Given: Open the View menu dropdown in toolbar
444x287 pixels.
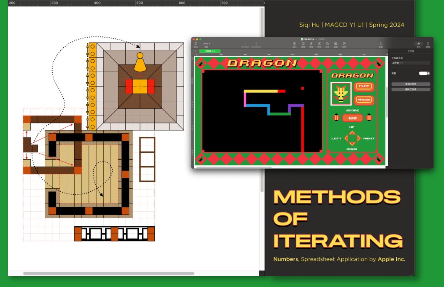Looking at the screenshot, I should coord(196,44).
